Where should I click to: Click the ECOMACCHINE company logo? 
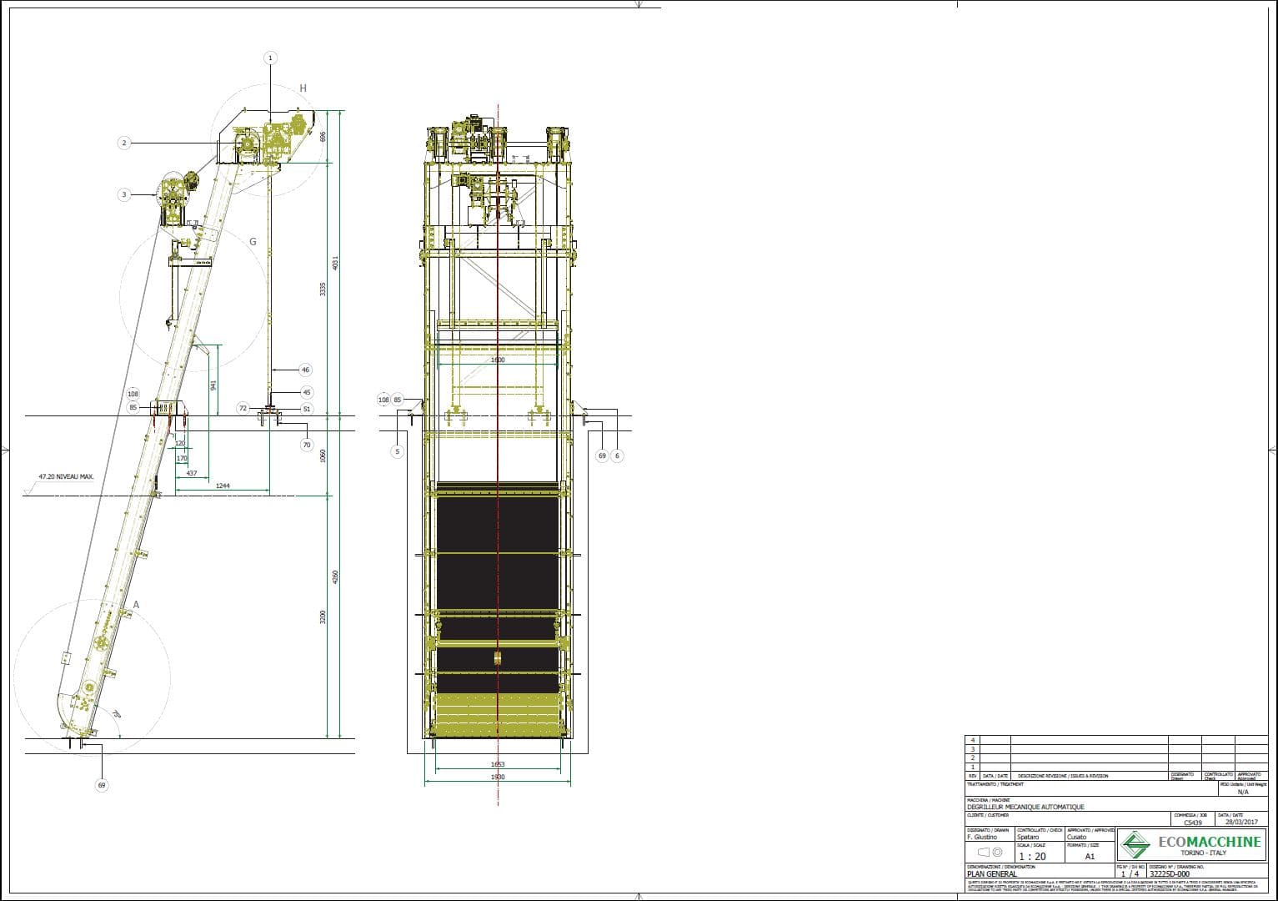pos(1192,845)
